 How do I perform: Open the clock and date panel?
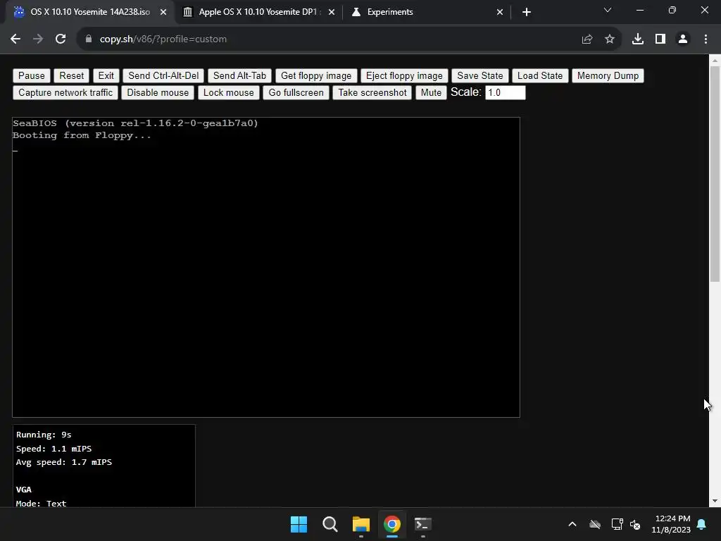(x=671, y=524)
